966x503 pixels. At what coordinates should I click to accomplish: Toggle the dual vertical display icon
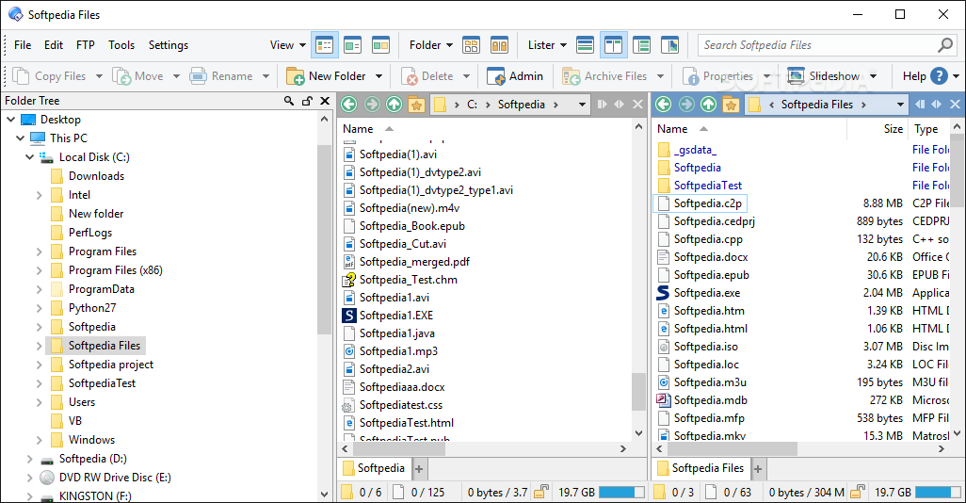click(x=613, y=45)
